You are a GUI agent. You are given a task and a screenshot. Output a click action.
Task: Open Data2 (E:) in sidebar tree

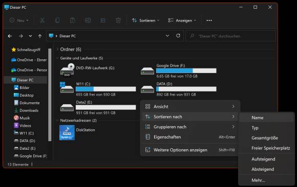25,148
